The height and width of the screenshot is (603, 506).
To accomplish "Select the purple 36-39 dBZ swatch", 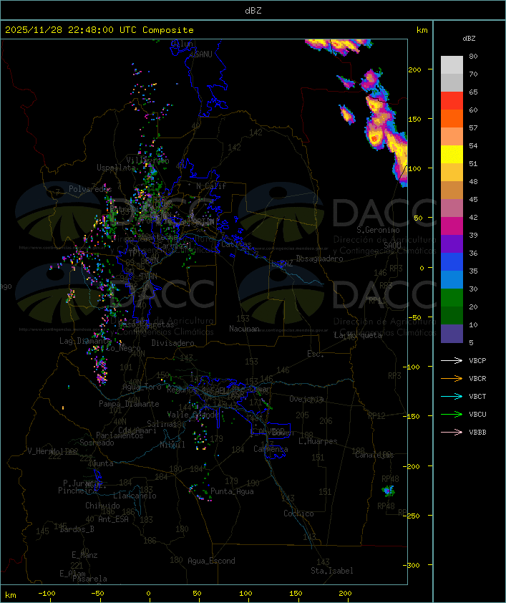I will coord(452,243).
